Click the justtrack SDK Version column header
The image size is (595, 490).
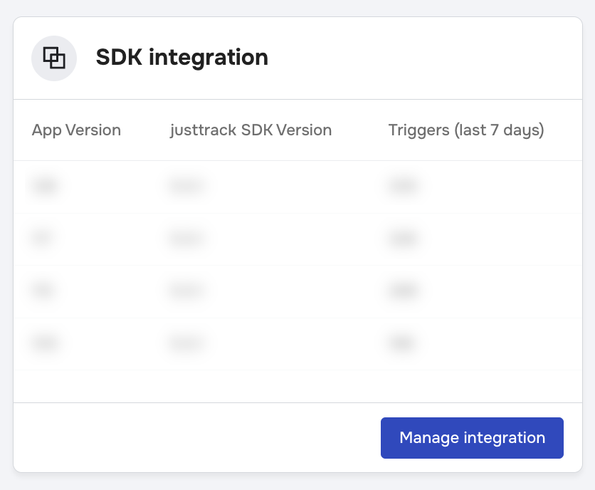pyautogui.click(x=251, y=130)
